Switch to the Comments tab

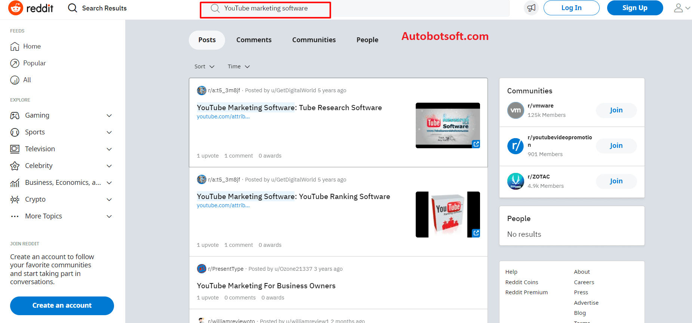tap(254, 40)
